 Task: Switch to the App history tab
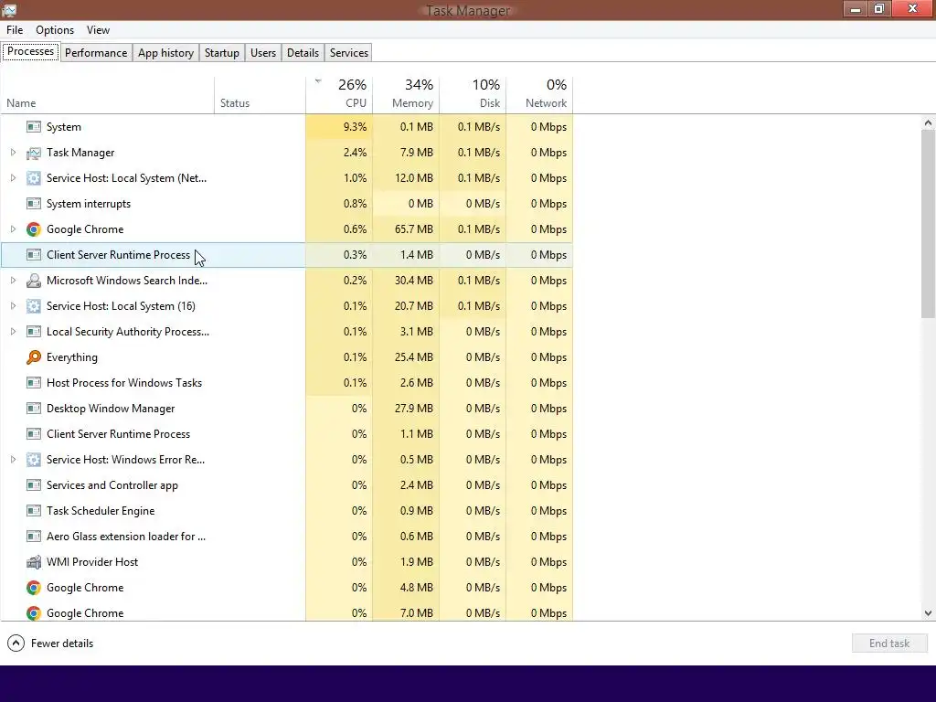[x=166, y=52]
